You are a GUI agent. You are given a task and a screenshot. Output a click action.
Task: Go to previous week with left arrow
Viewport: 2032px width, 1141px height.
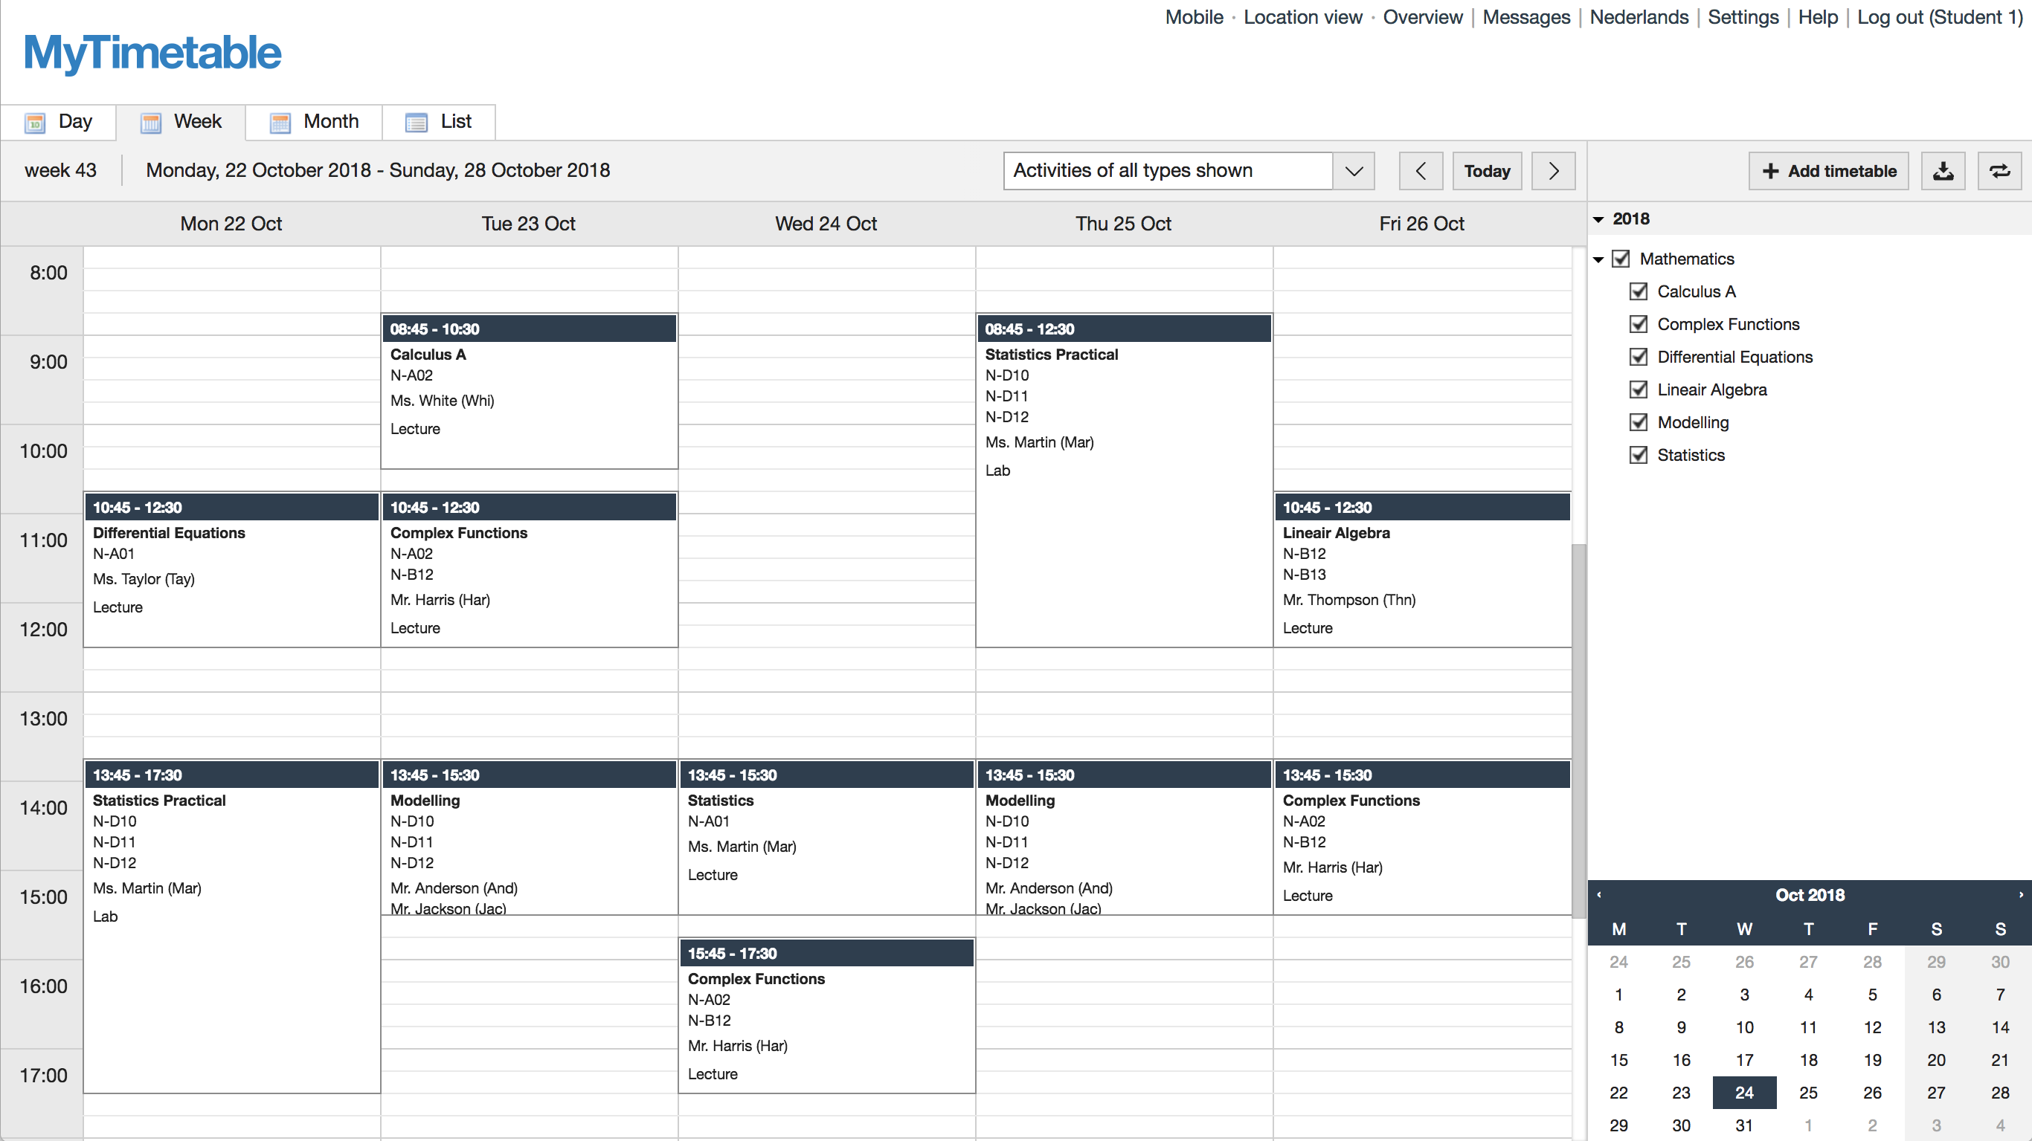point(1421,170)
